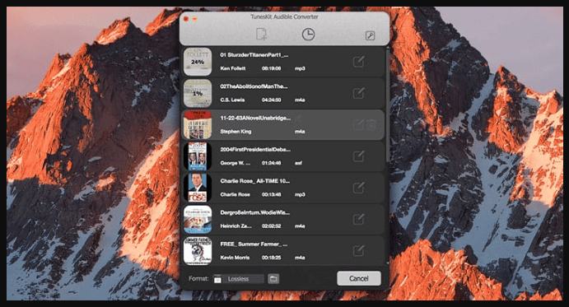
Task: Click duration 00:18:25
Action: tap(272, 258)
